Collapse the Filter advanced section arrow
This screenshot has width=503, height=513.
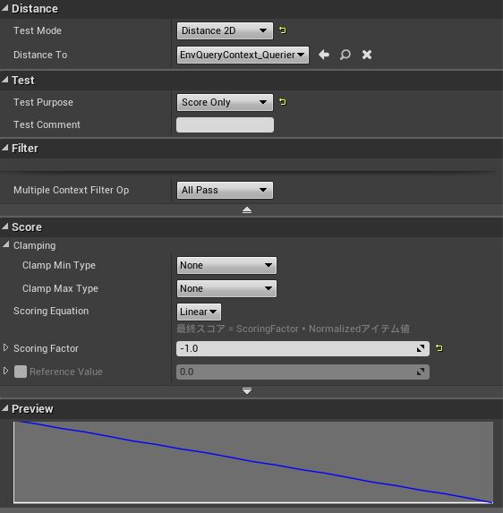(x=247, y=210)
